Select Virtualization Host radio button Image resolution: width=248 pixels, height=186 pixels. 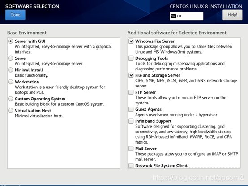[x=11, y=111]
